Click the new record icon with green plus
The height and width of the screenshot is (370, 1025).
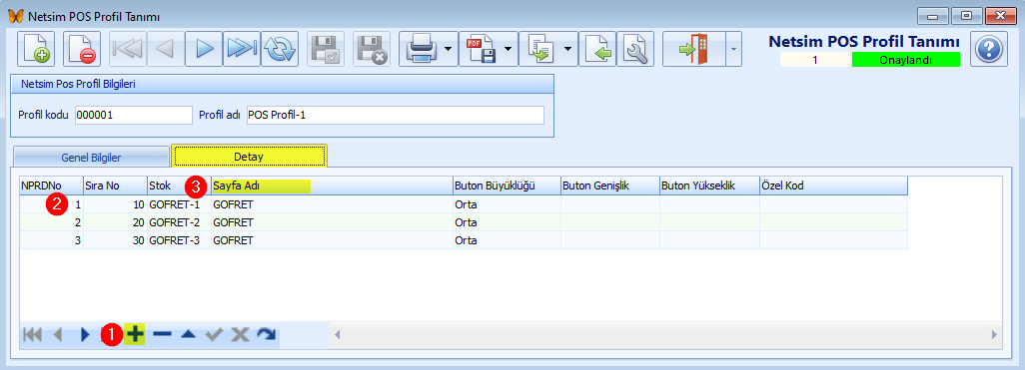pos(35,50)
